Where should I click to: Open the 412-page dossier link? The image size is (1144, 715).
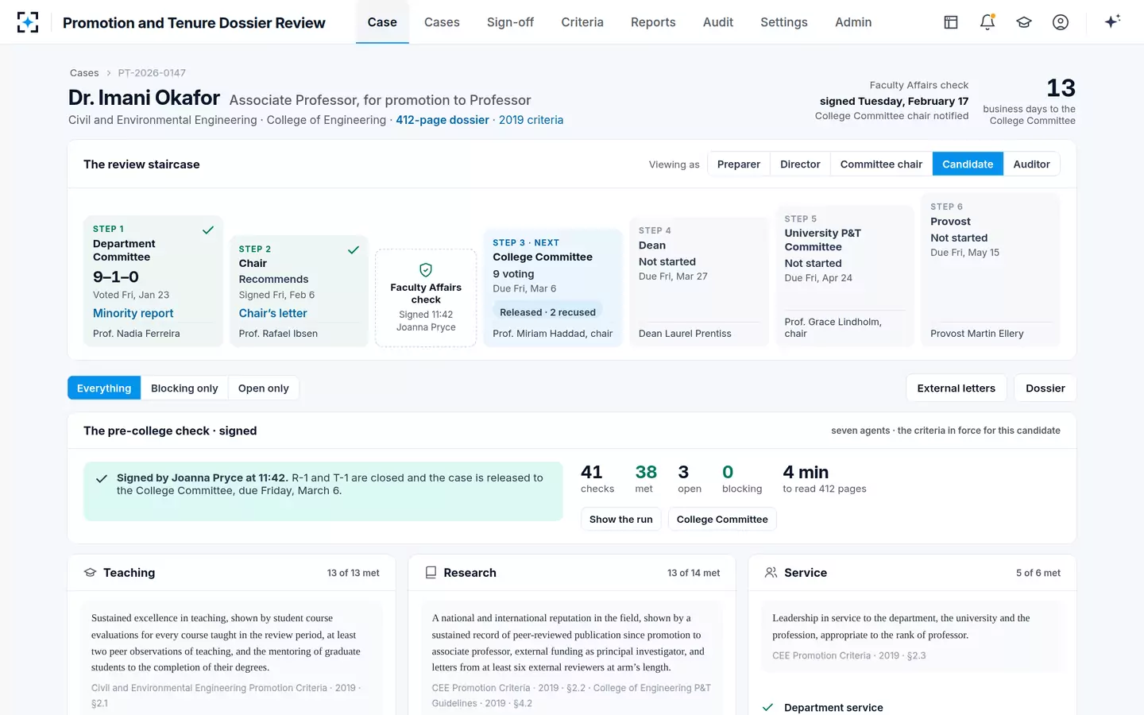click(443, 120)
